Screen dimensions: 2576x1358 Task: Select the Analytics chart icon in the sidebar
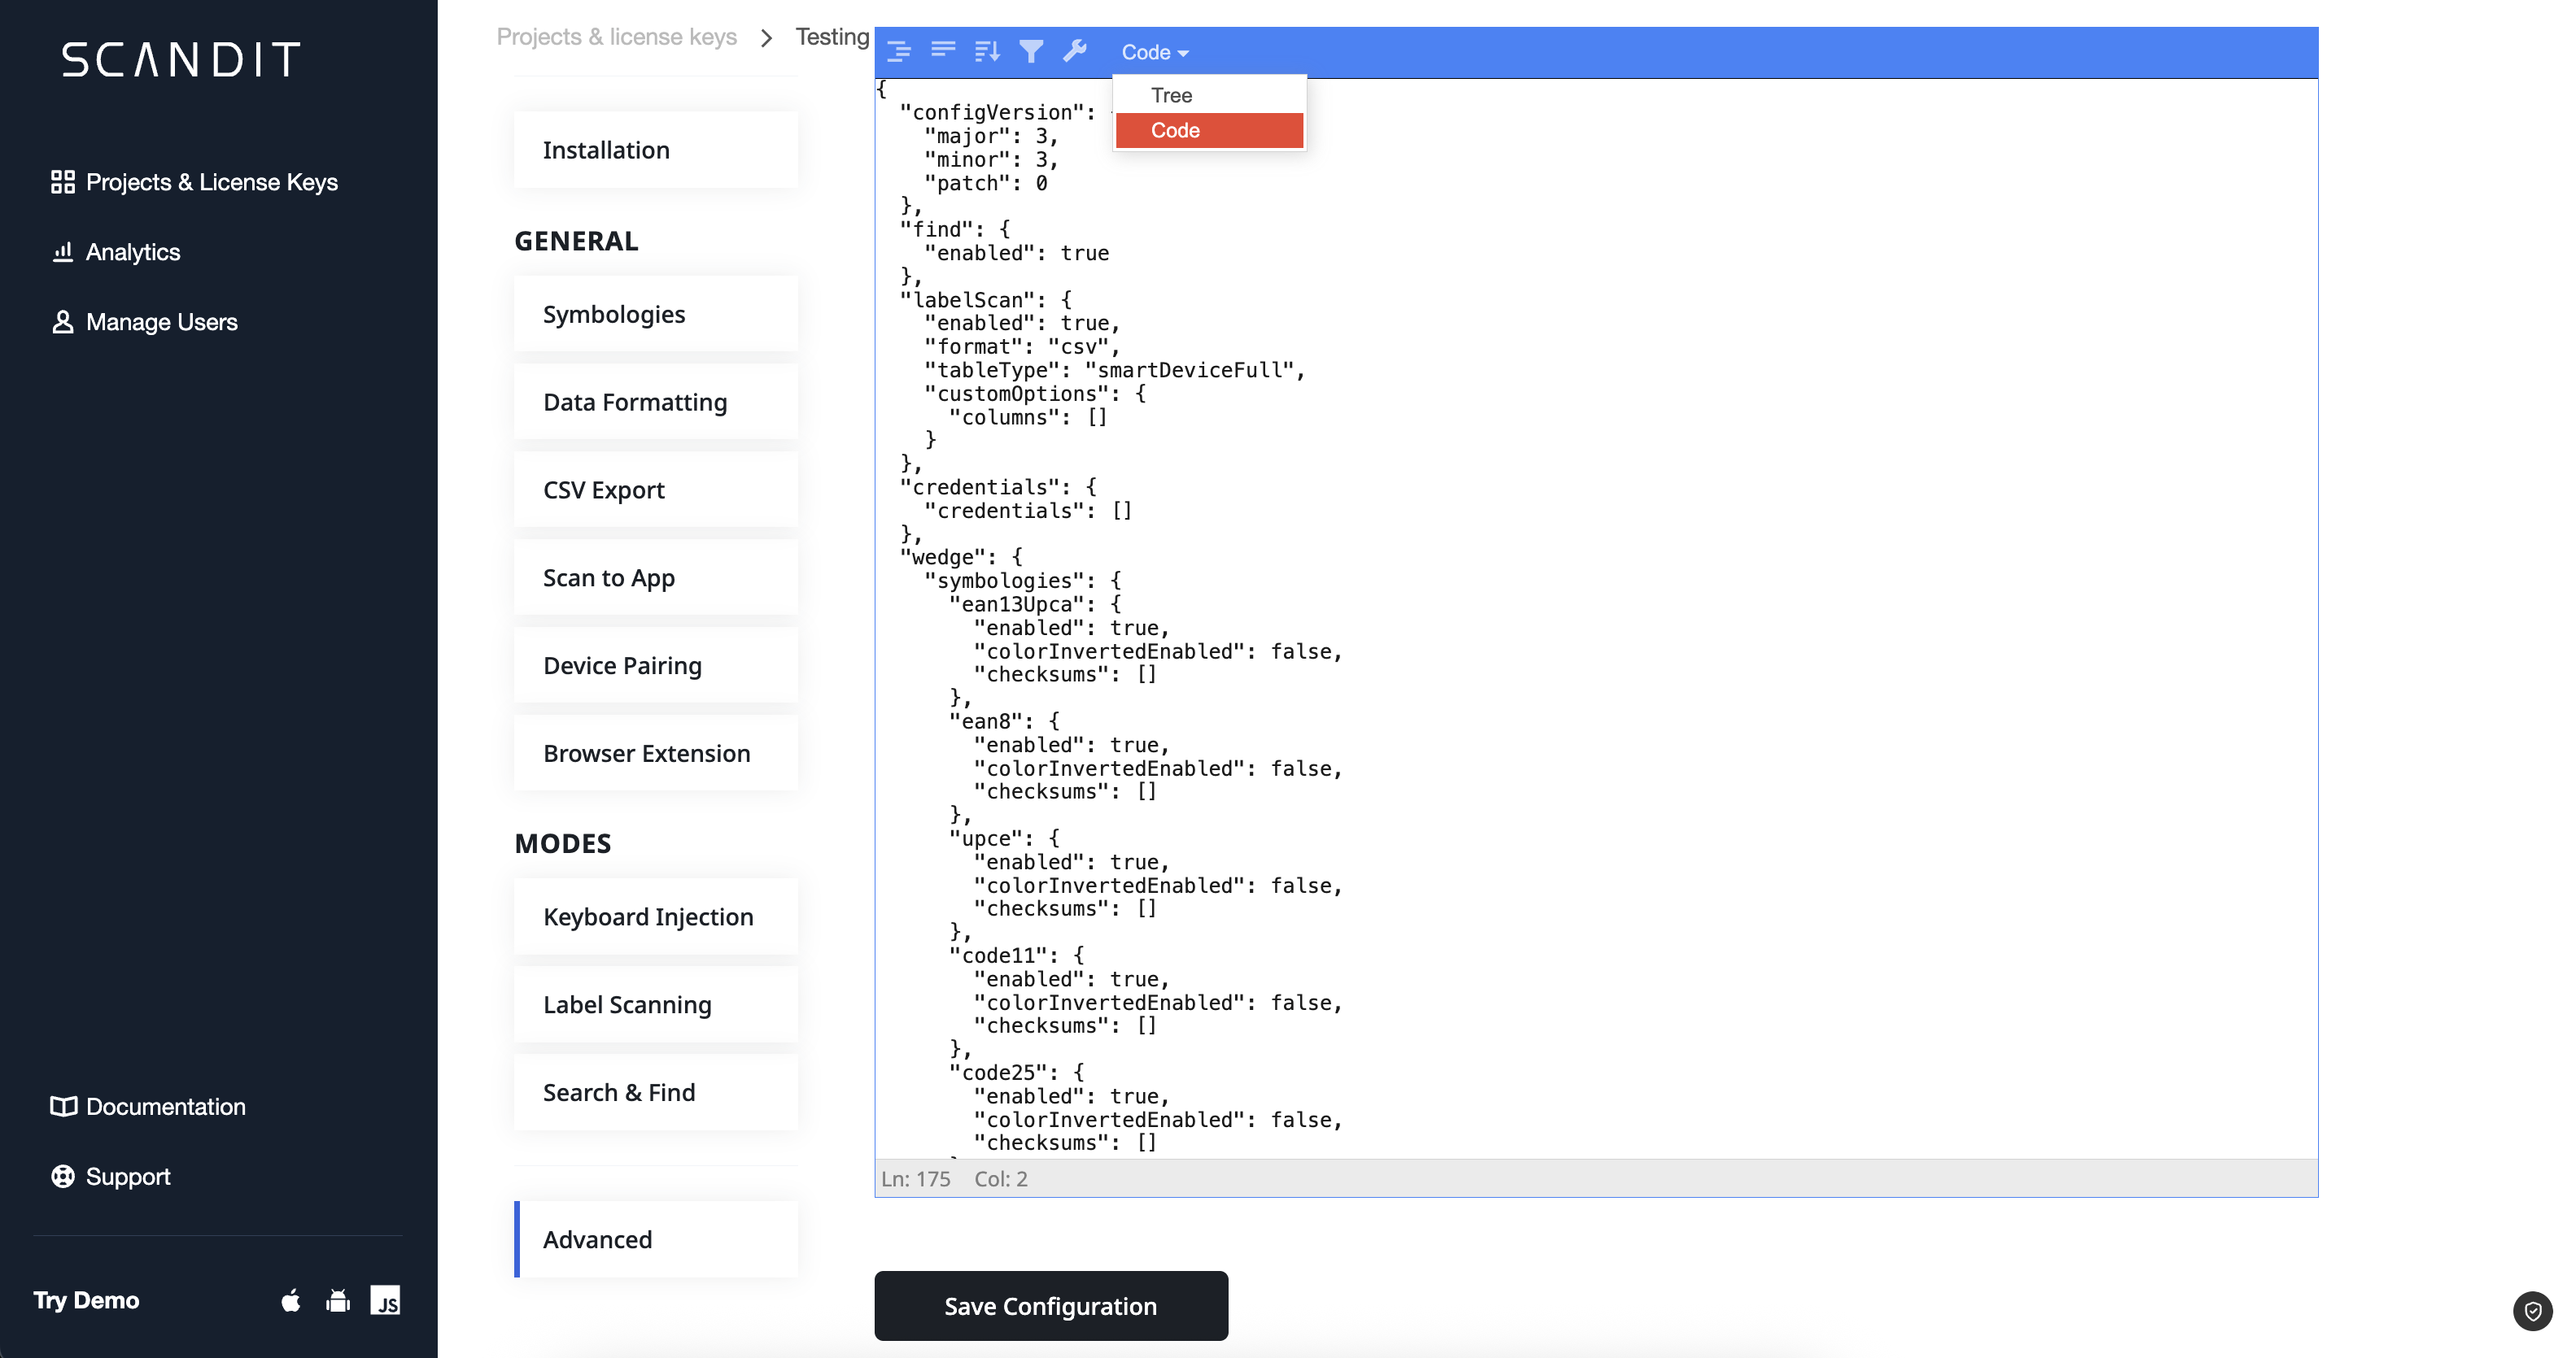63,252
